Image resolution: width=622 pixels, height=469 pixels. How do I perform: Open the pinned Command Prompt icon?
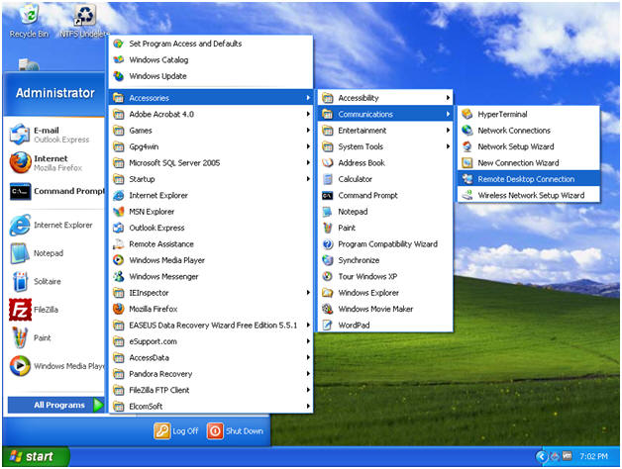click(x=20, y=191)
